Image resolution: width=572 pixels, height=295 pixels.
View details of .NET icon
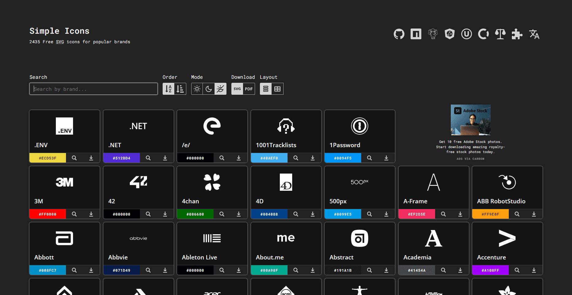(148, 158)
